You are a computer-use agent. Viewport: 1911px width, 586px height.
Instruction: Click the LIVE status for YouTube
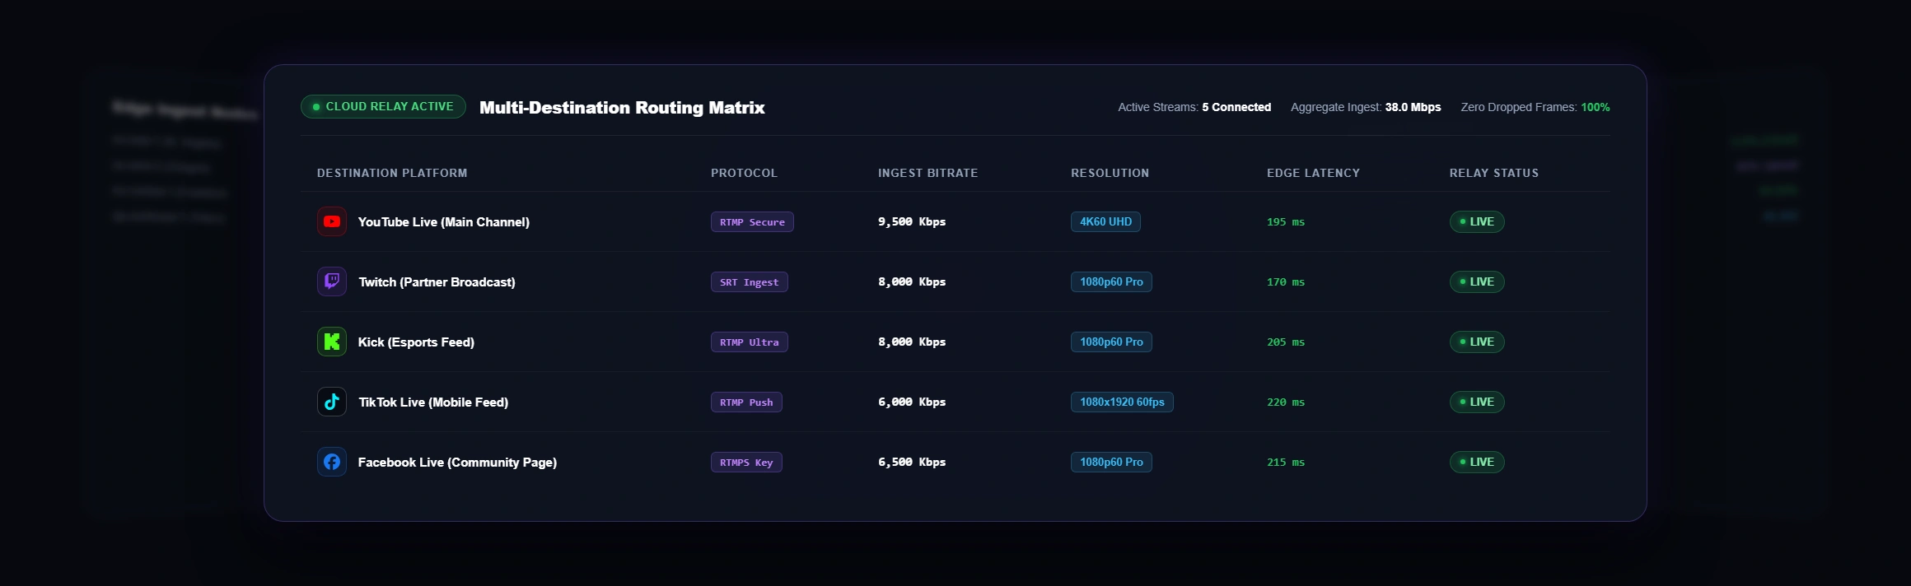pyautogui.click(x=1477, y=222)
